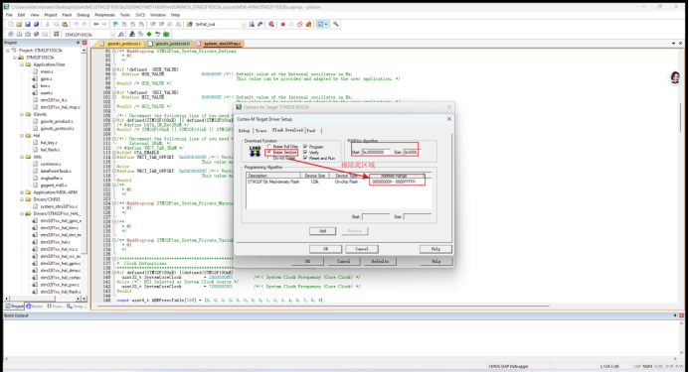Toggle the Reset and Run checkbox
689x372 pixels.
tap(305, 158)
